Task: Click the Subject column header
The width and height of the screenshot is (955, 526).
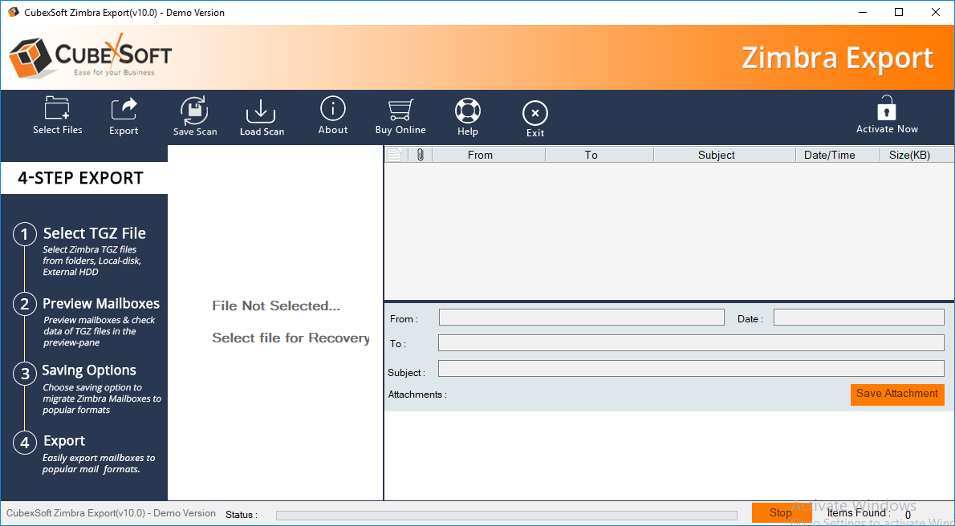Action: click(x=716, y=155)
